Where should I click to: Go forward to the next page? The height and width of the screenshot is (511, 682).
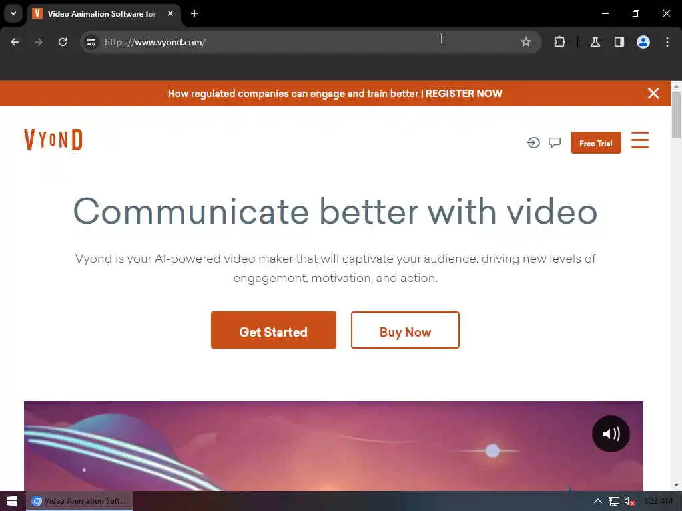39,42
